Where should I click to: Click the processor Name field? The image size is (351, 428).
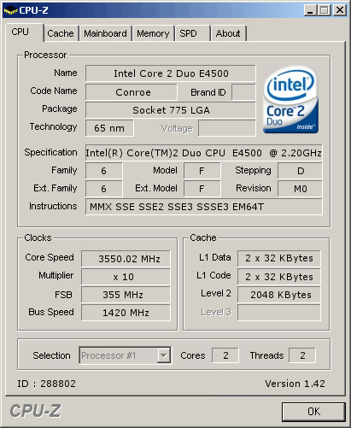[x=171, y=73]
